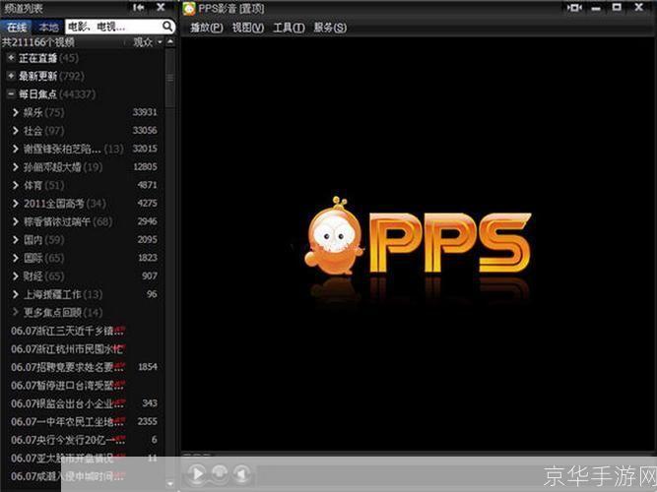Screen dimensions: 657x492
Task: Select the 06.07央行今发行20亿 video
Action: click(x=68, y=440)
